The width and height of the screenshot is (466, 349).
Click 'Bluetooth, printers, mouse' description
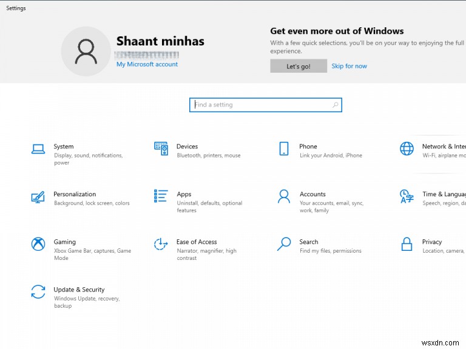209,156
